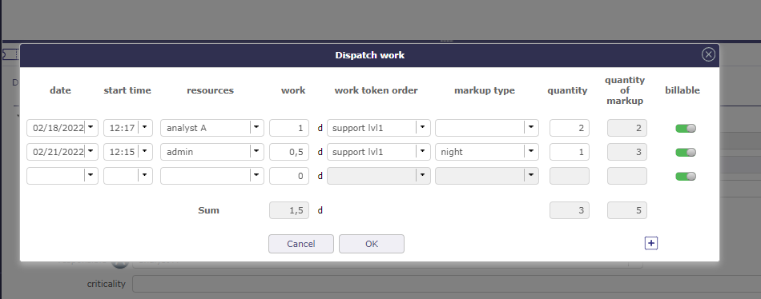761x299 pixels.
Task: Open start time dropdown showing 12:15
Action: coord(145,152)
